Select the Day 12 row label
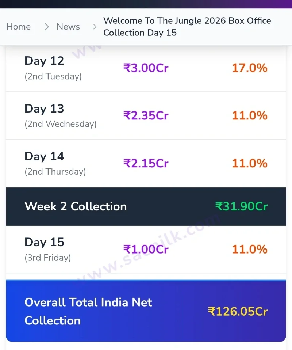292x350 pixels. click(44, 61)
